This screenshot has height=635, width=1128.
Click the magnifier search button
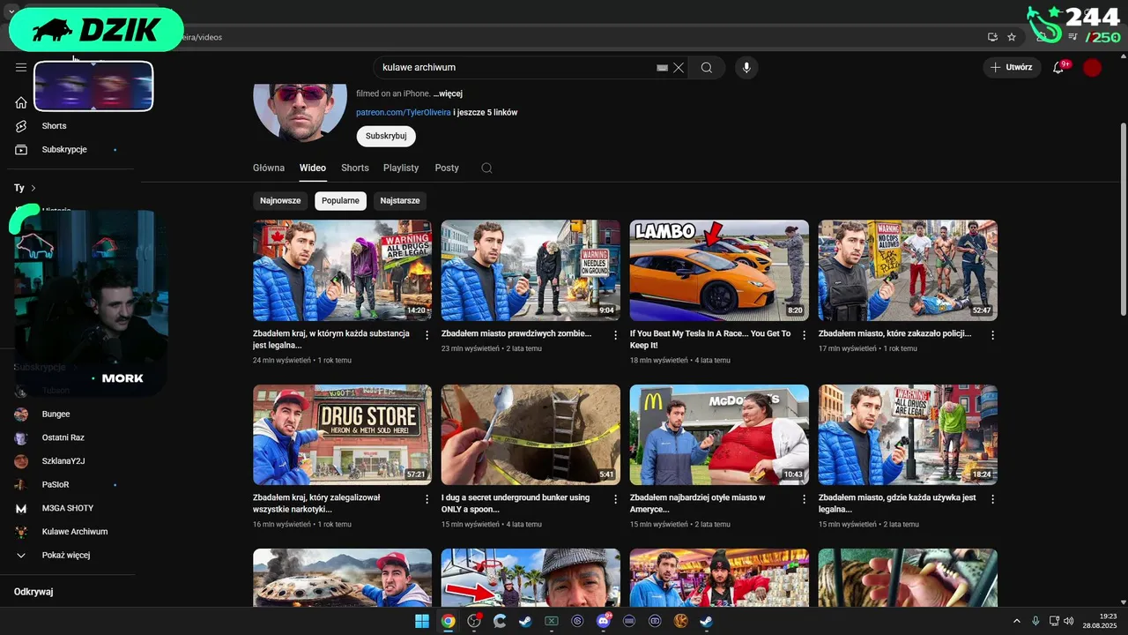(707, 67)
